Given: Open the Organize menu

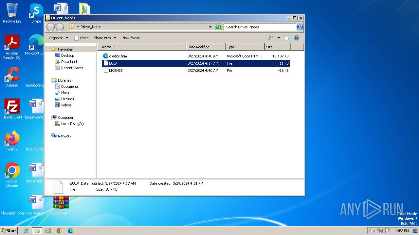Looking at the screenshot, I should tap(59, 38).
